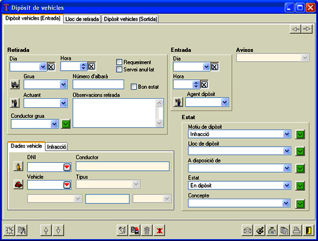This screenshot has height=241, width=318.
Task: Click the documents icon left of the printer
Action: click(284, 230)
